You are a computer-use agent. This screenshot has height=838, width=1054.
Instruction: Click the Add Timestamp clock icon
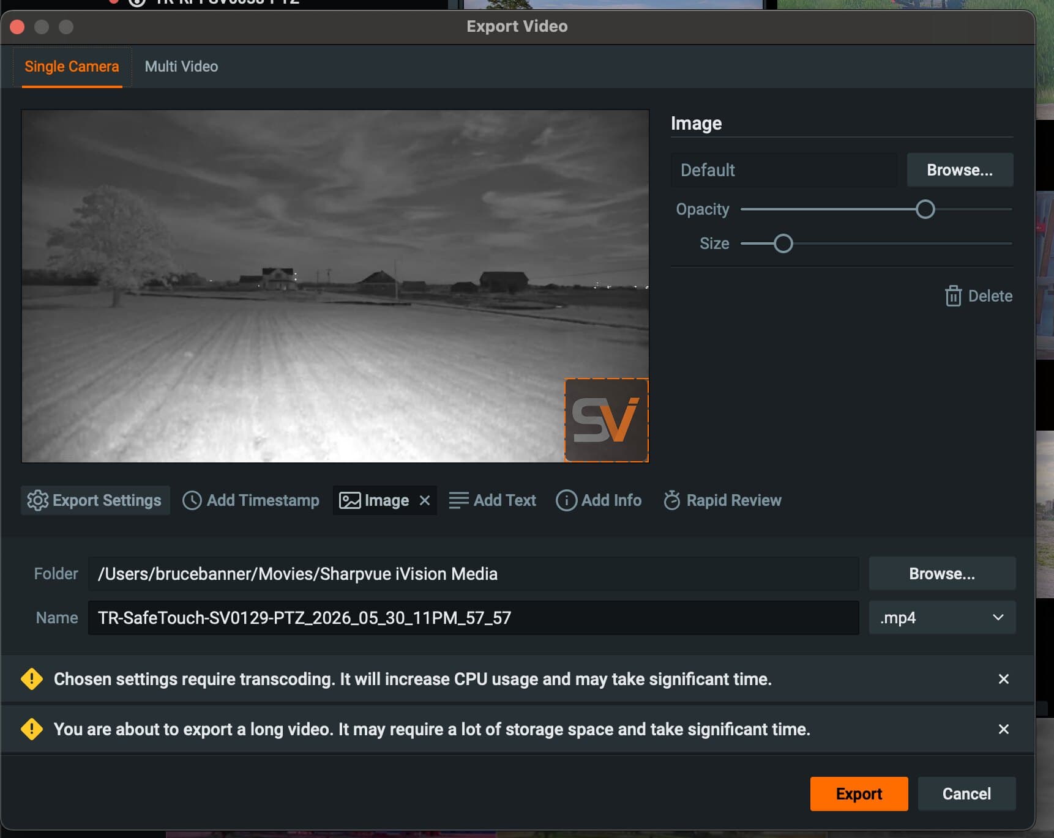point(192,500)
